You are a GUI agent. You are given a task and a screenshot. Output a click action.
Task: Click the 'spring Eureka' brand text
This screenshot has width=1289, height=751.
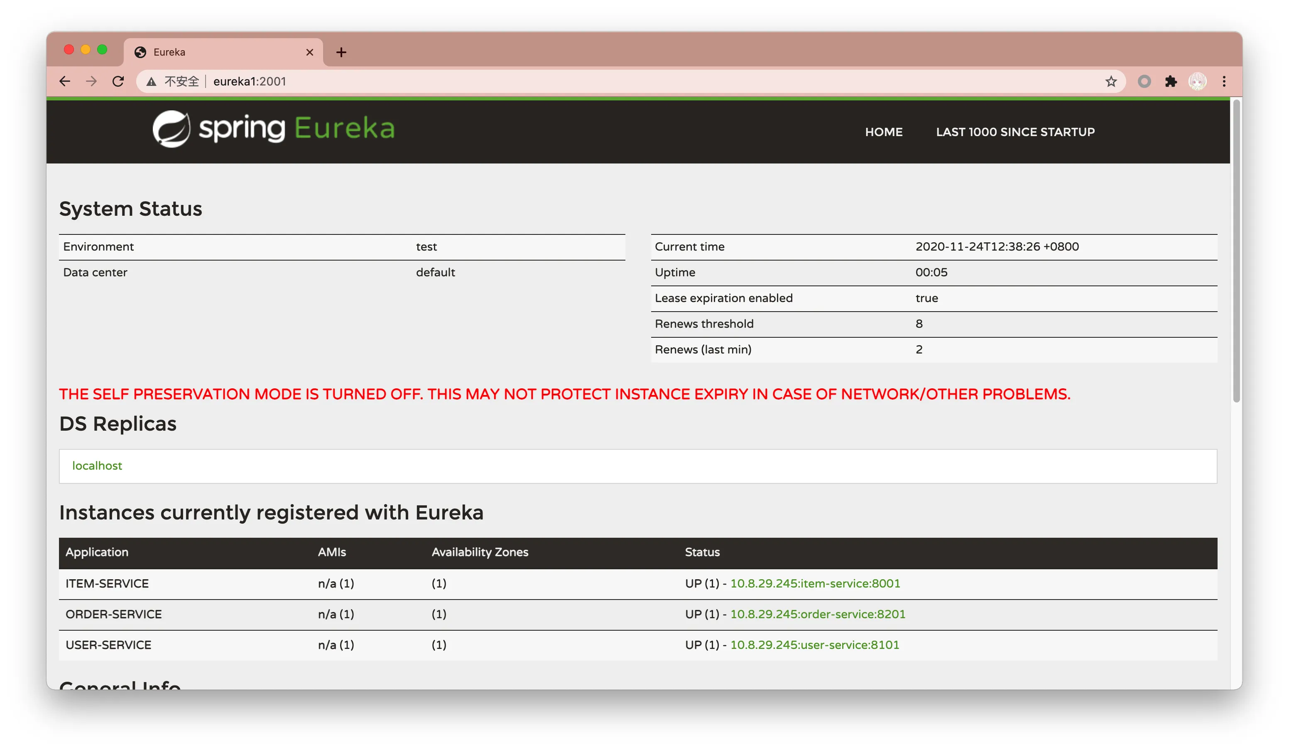click(x=297, y=128)
